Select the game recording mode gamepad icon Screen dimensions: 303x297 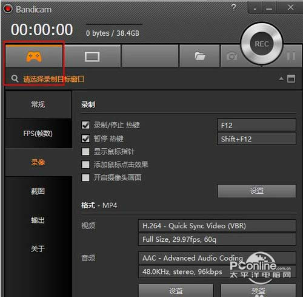coord(34,56)
